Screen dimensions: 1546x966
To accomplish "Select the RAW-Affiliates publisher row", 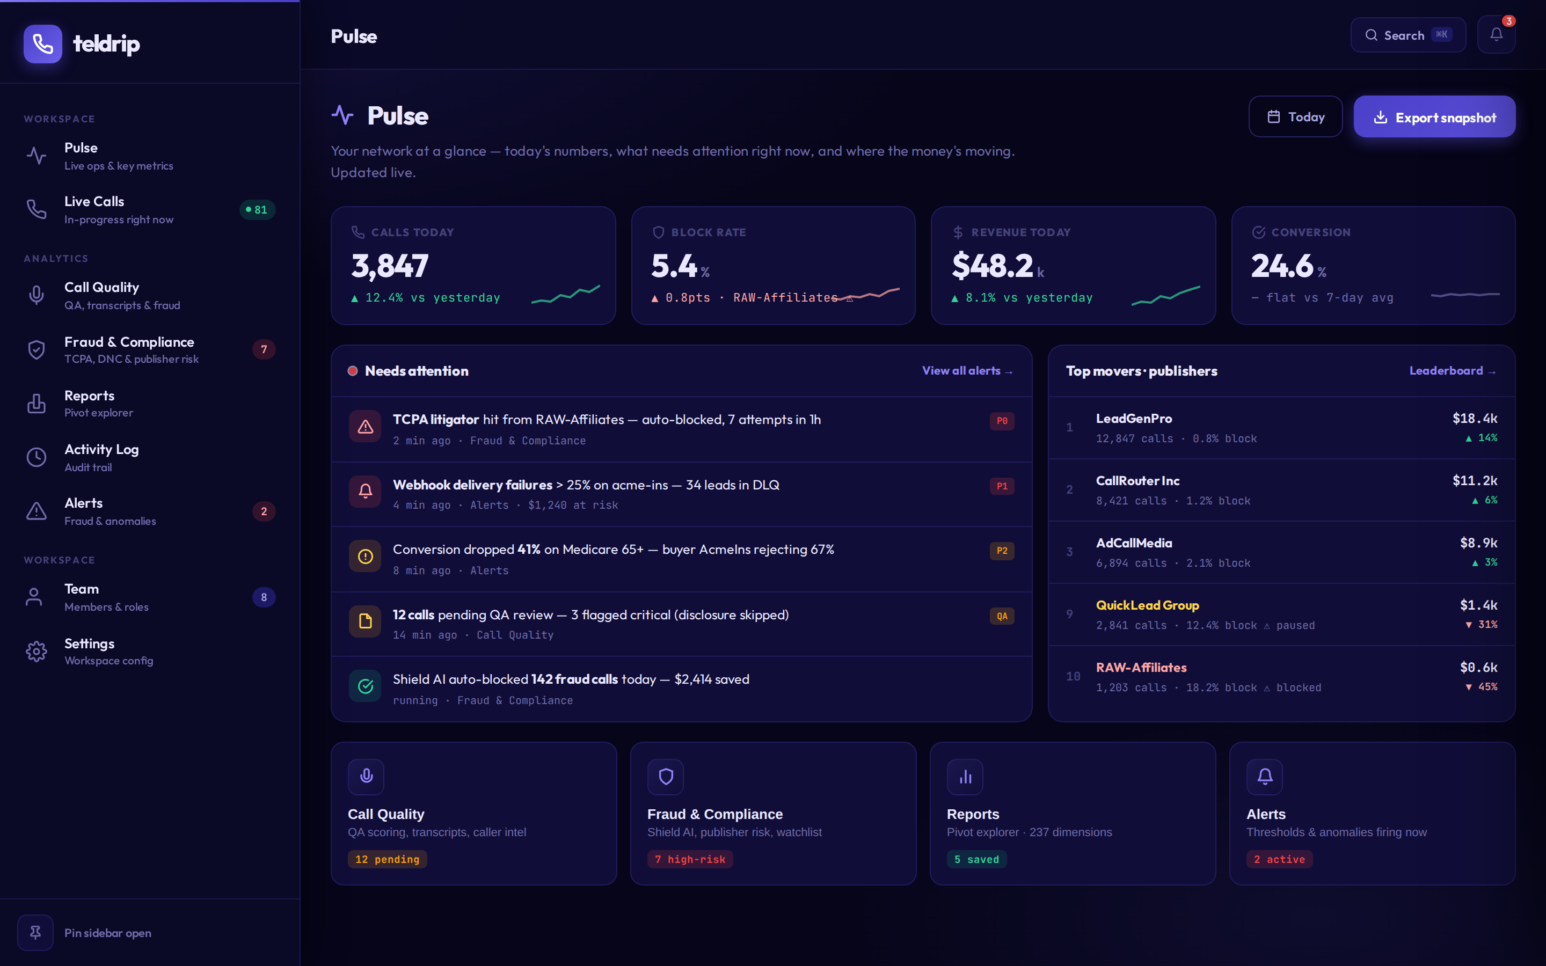I will click(1281, 677).
